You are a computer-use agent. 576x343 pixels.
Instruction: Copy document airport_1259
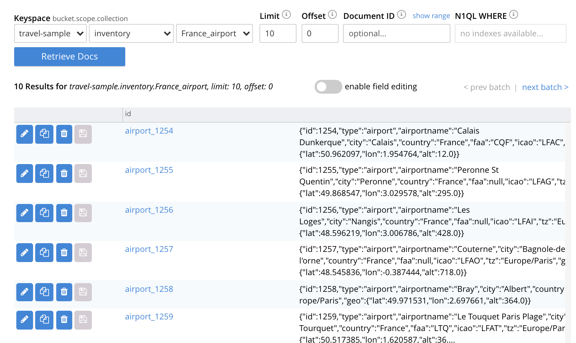44,320
